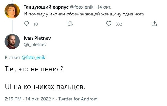Click the 14 окт. 2022 г. date text

tap(40, 99)
